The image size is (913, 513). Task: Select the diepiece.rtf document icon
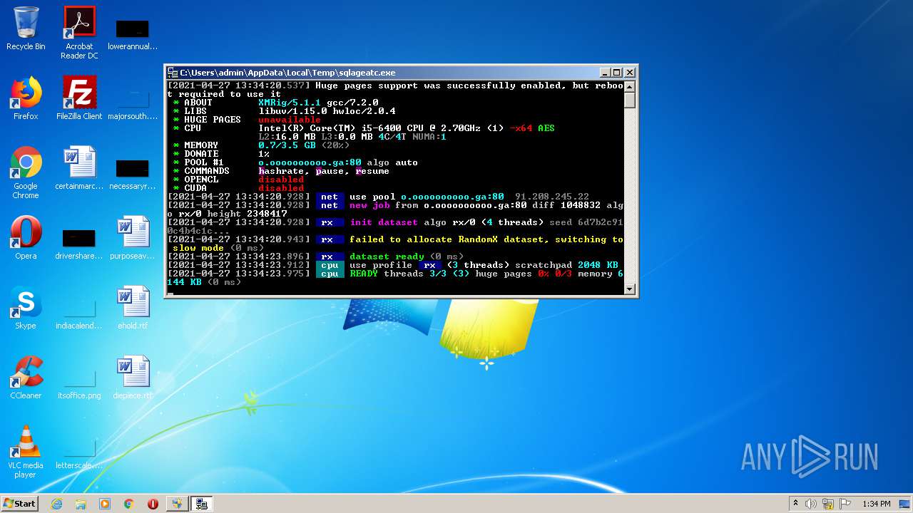(133, 378)
